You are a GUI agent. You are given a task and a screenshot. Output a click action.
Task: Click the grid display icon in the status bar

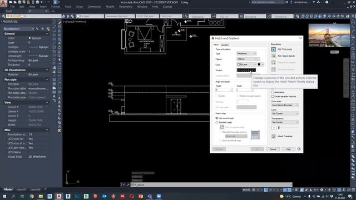coord(254,190)
